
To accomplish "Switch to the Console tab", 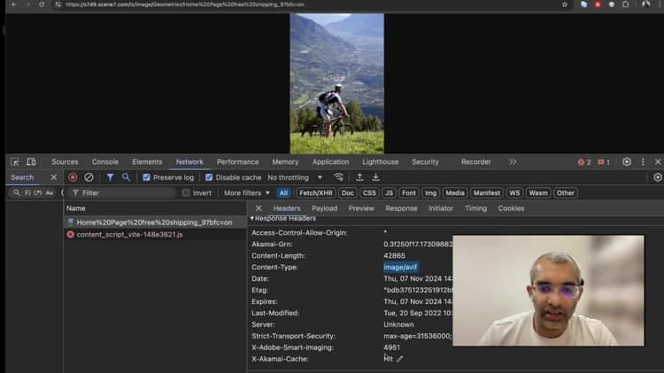I will (105, 162).
